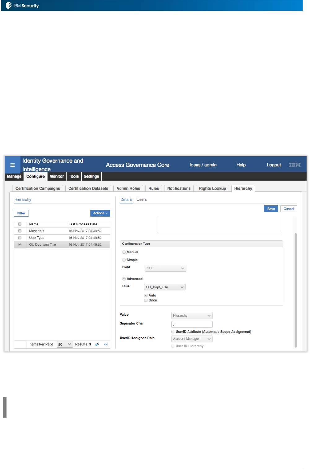
Task: Open the hamburger navigation menu
Action: [12, 165]
